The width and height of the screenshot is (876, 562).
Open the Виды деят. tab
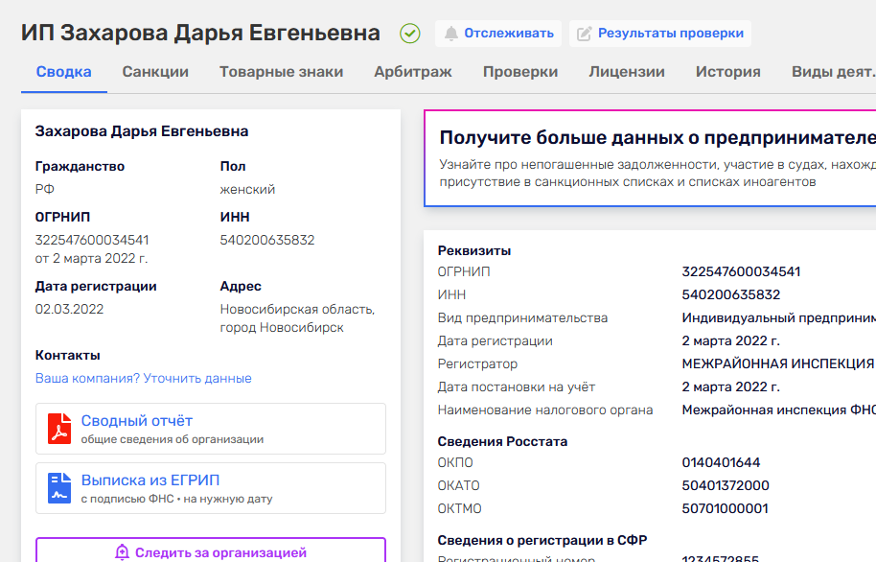click(x=834, y=72)
